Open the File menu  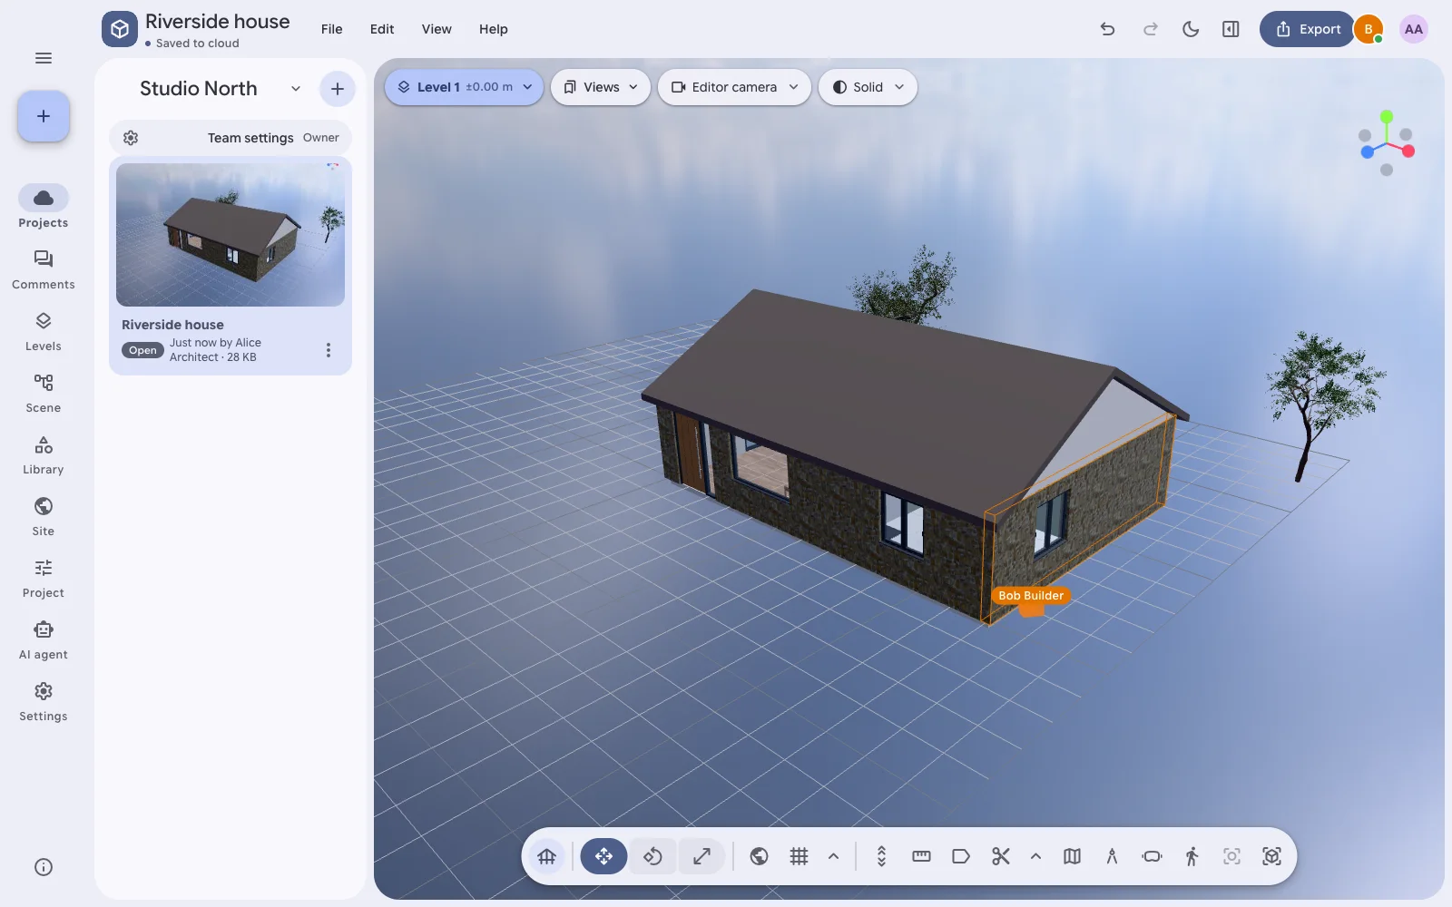click(332, 29)
